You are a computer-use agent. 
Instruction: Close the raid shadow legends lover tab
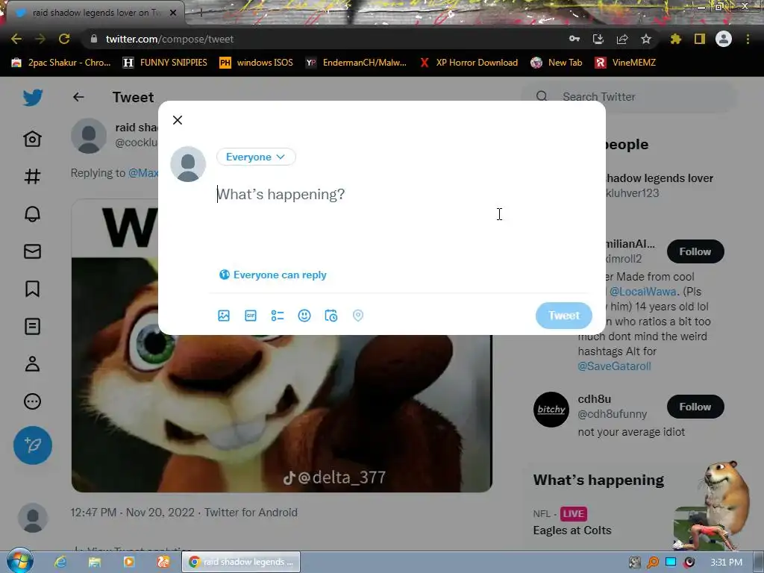pyautogui.click(x=173, y=13)
